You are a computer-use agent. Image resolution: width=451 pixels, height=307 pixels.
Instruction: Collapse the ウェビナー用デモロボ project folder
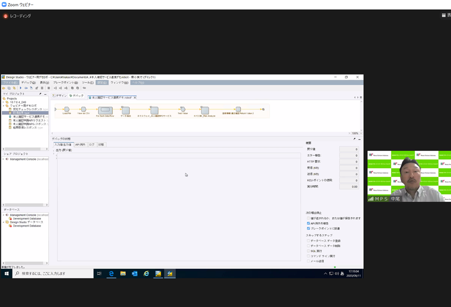(x=3, y=106)
